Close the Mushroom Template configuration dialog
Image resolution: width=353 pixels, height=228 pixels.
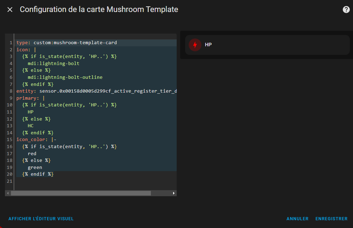tap(10, 10)
